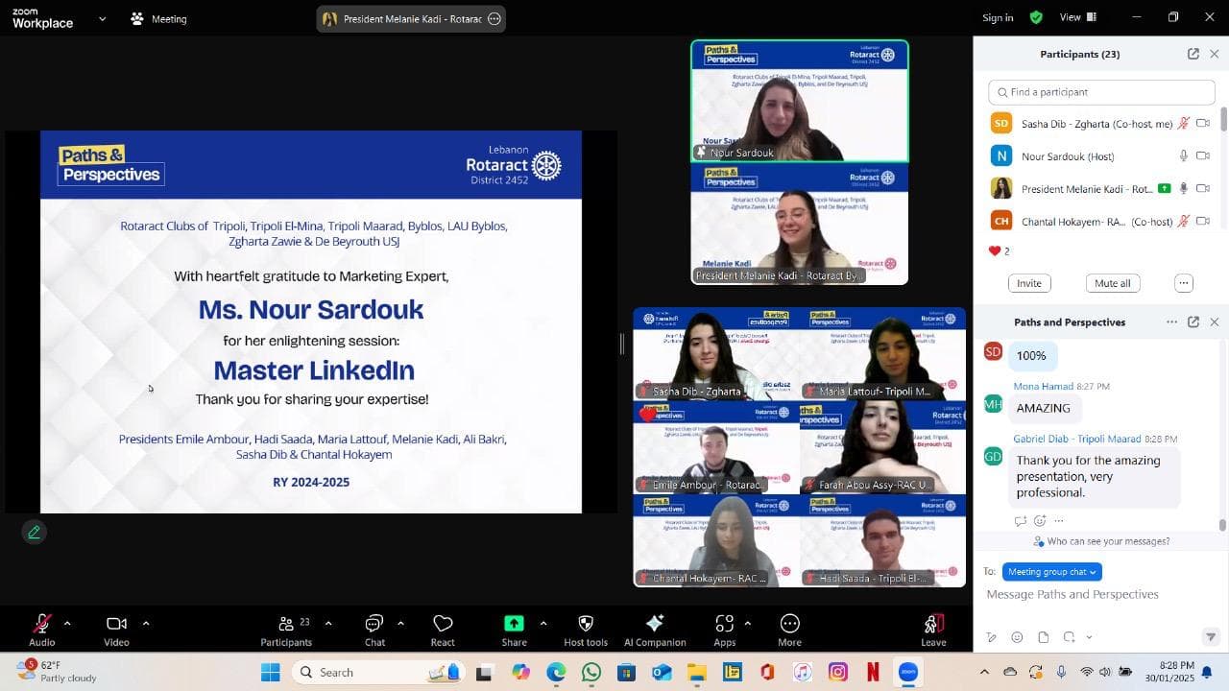Click the Share screen icon
This screenshot has height=691, width=1229.
point(514,624)
